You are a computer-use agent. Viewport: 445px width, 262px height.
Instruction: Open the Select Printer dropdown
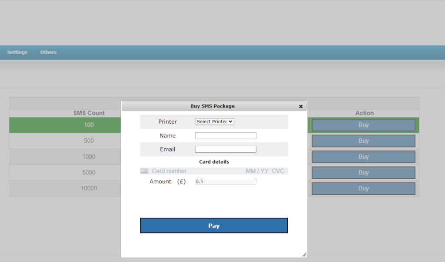214,122
